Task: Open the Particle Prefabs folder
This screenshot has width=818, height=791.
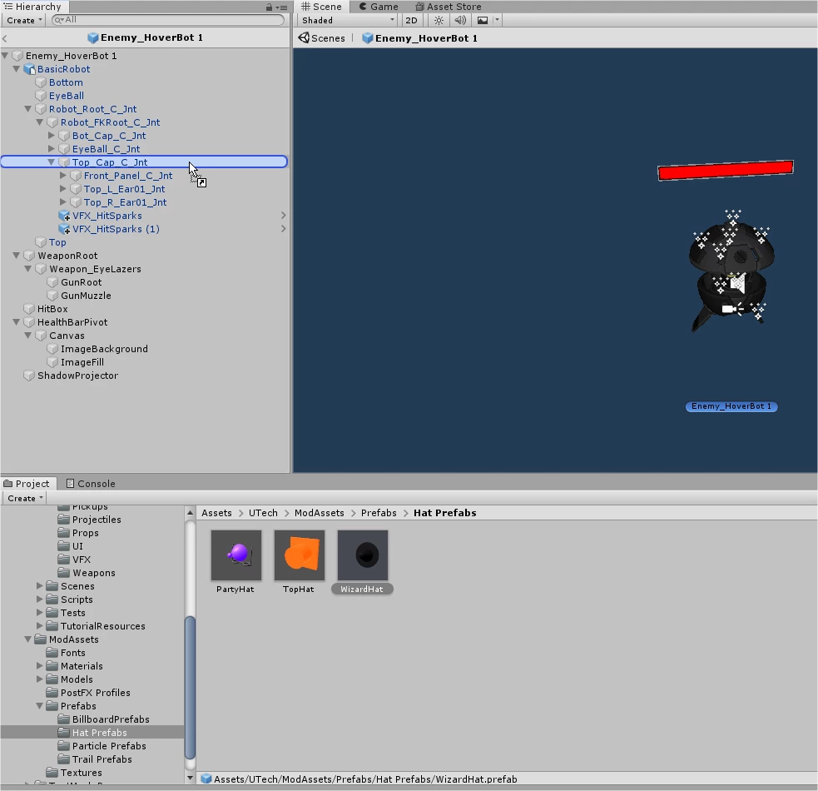Action: (x=108, y=745)
